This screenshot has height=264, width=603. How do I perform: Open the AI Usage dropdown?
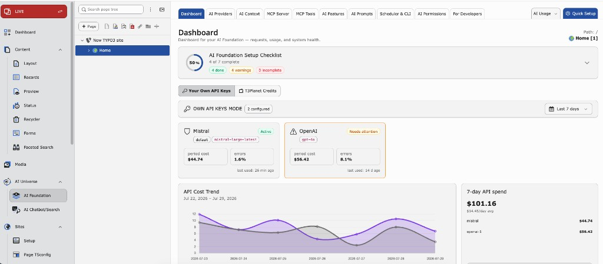546,14
